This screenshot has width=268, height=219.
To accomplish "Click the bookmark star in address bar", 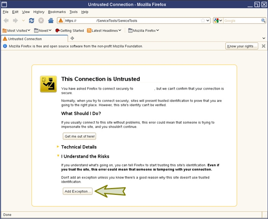I will [x=203, y=21].
